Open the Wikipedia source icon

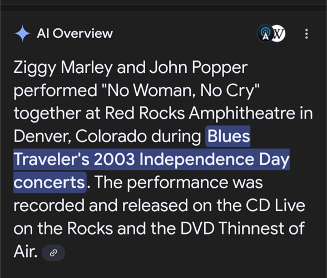279,33
